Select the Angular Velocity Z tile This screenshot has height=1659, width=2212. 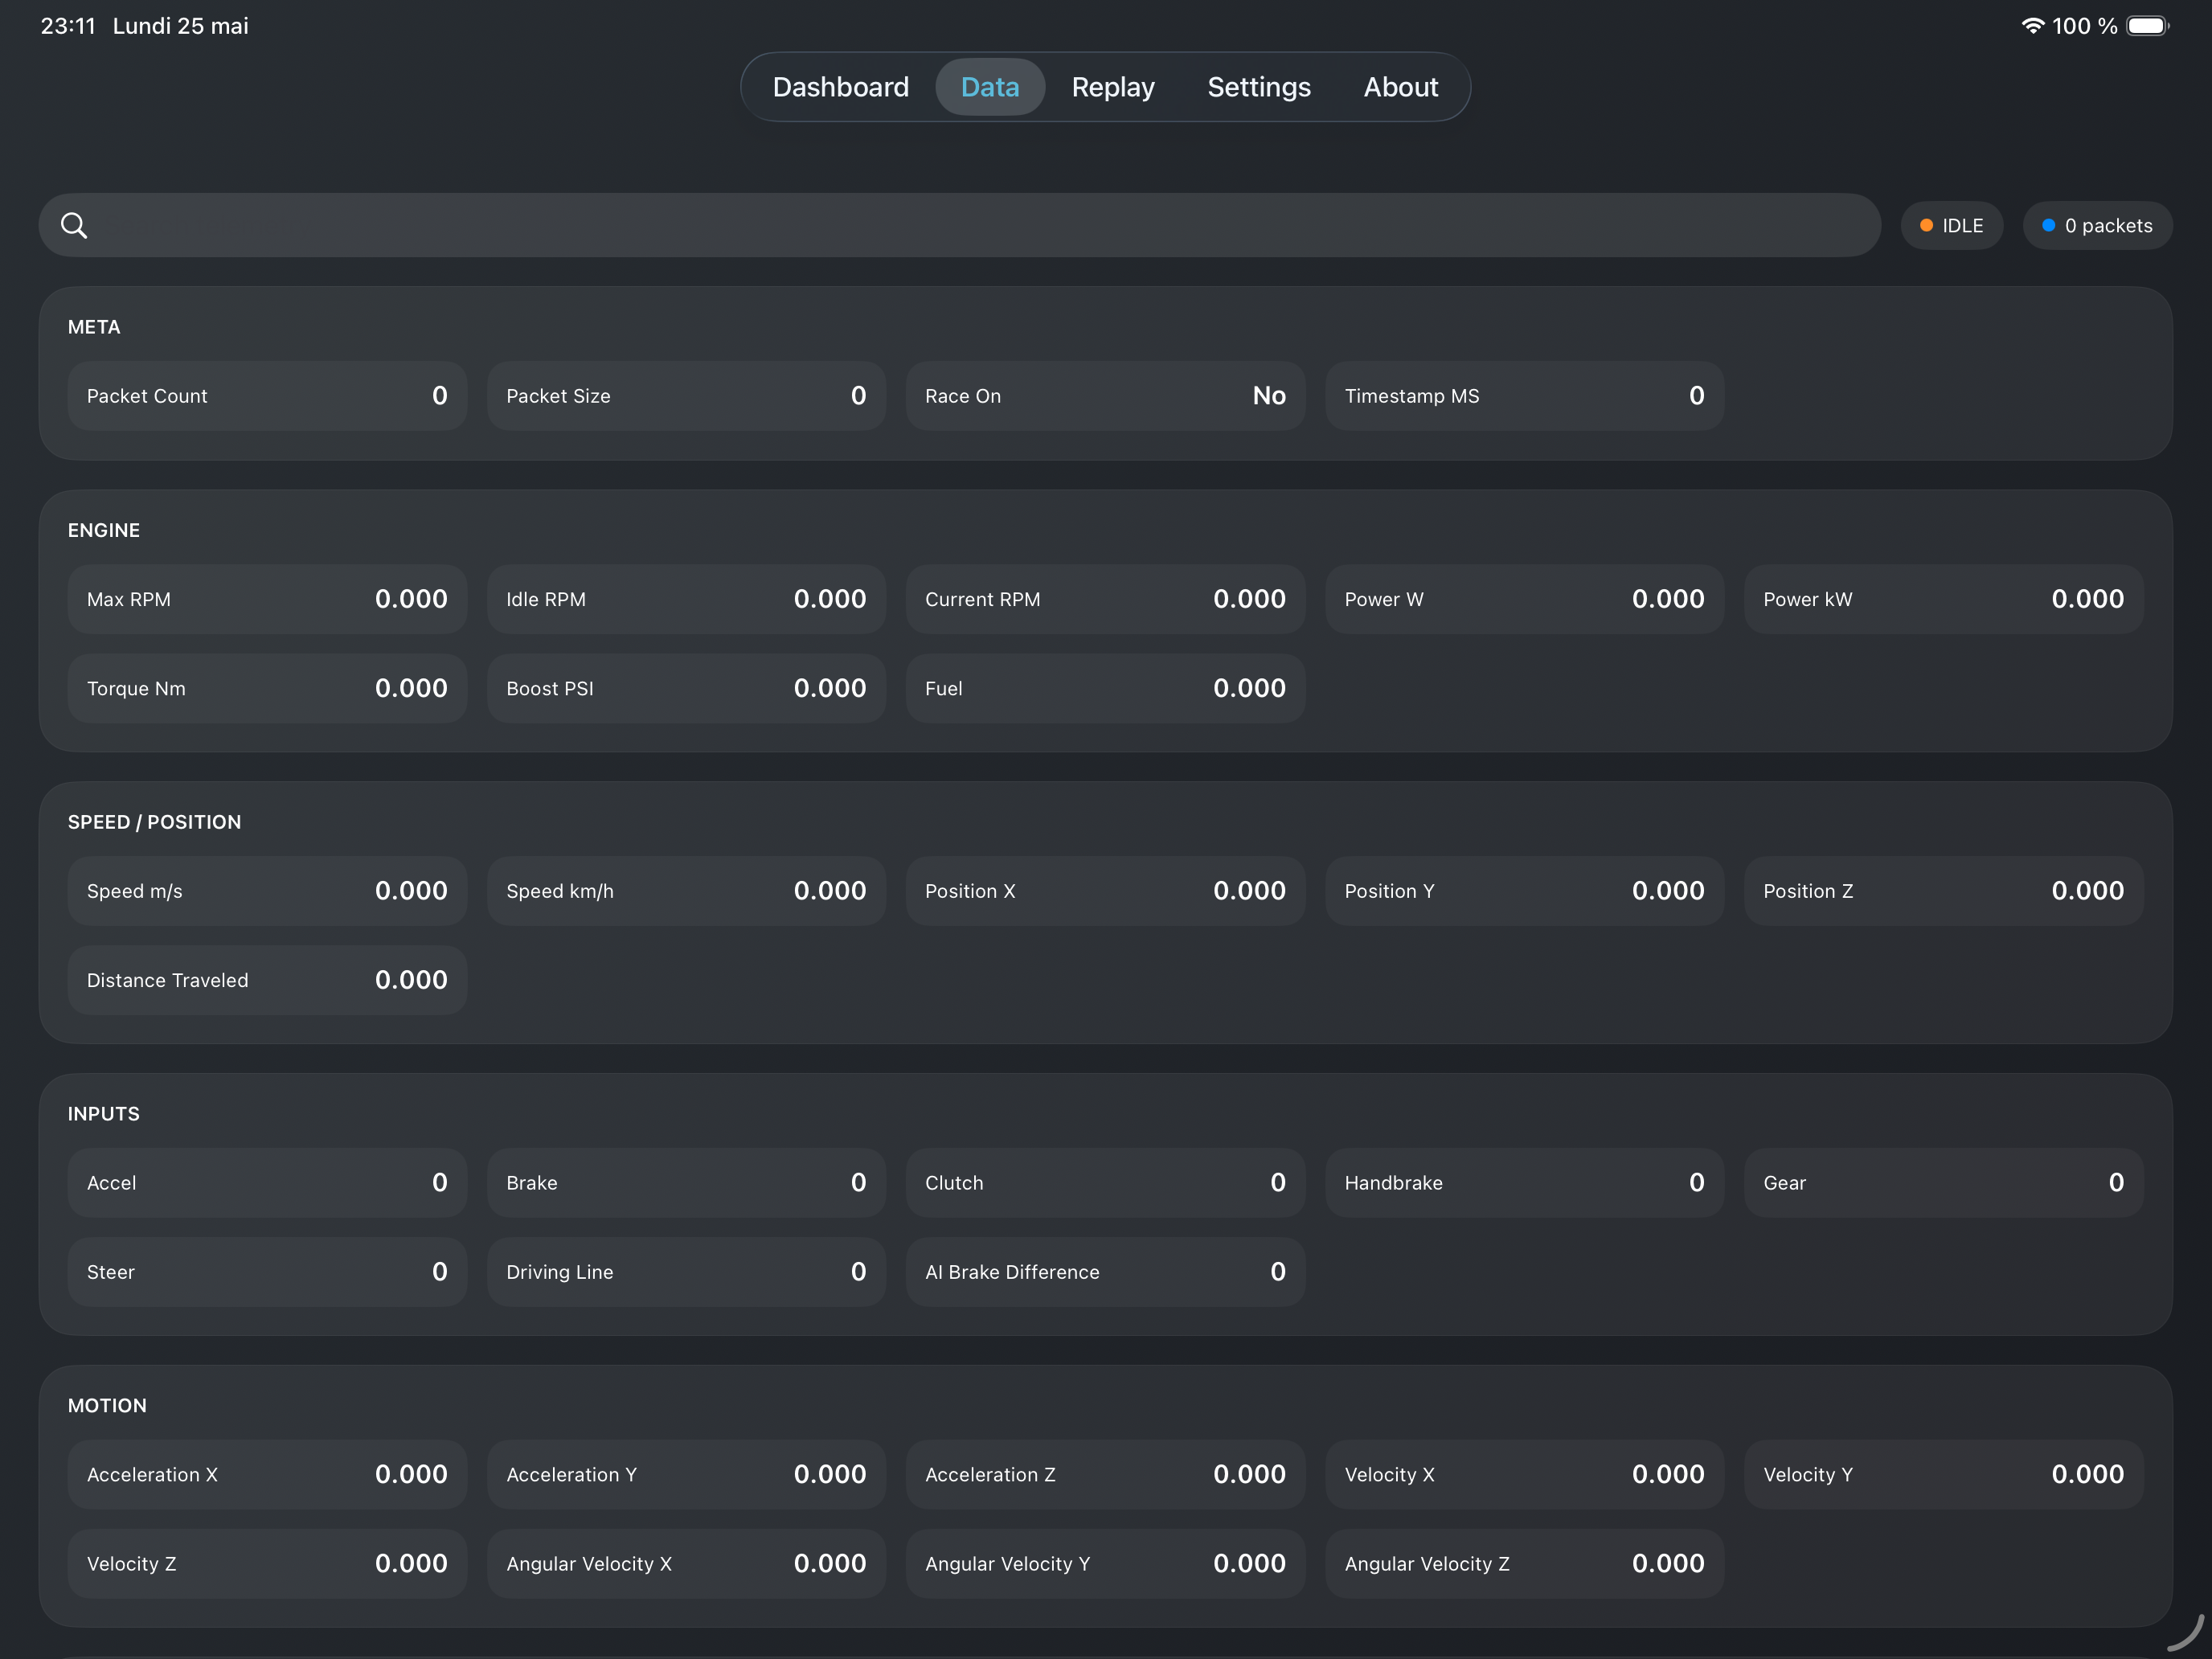pyautogui.click(x=1524, y=1564)
